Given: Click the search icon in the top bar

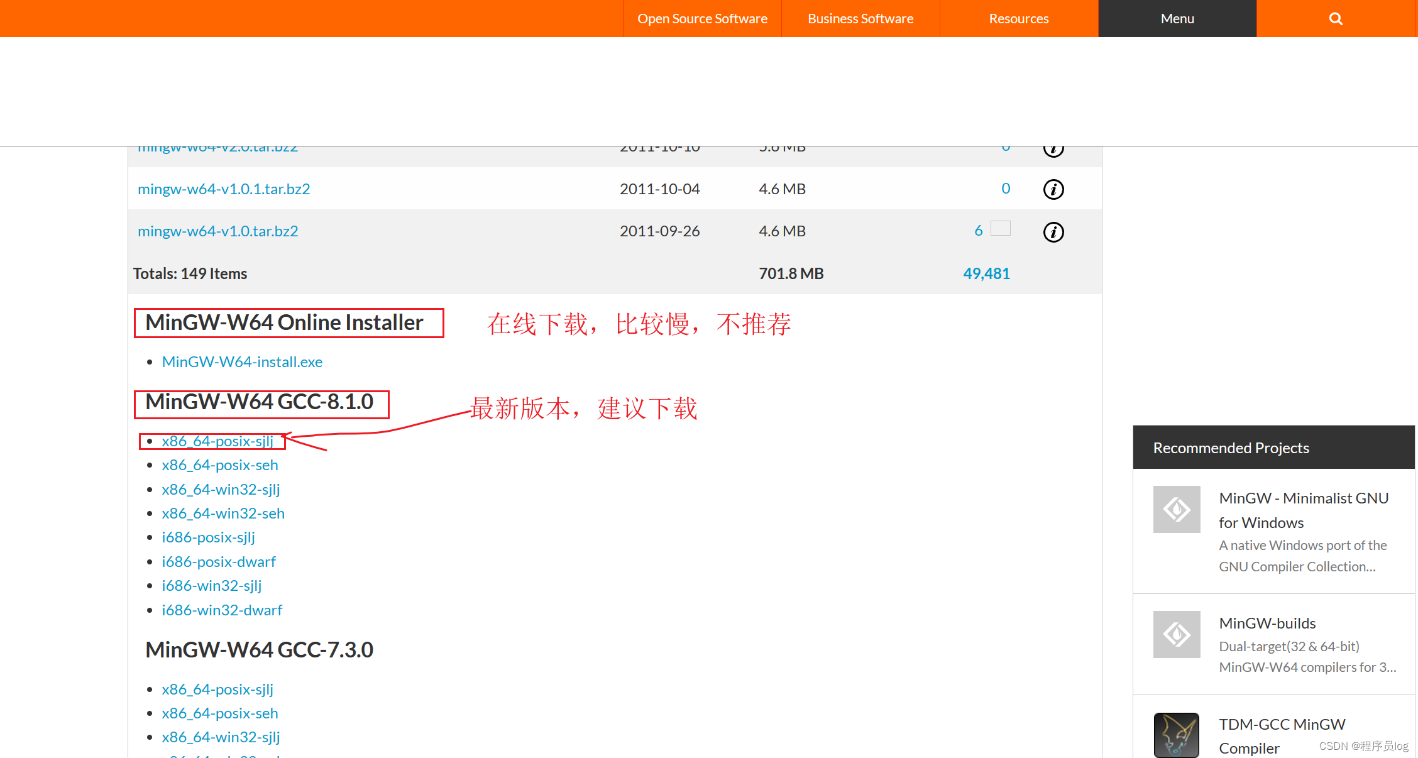Looking at the screenshot, I should pyautogui.click(x=1336, y=18).
